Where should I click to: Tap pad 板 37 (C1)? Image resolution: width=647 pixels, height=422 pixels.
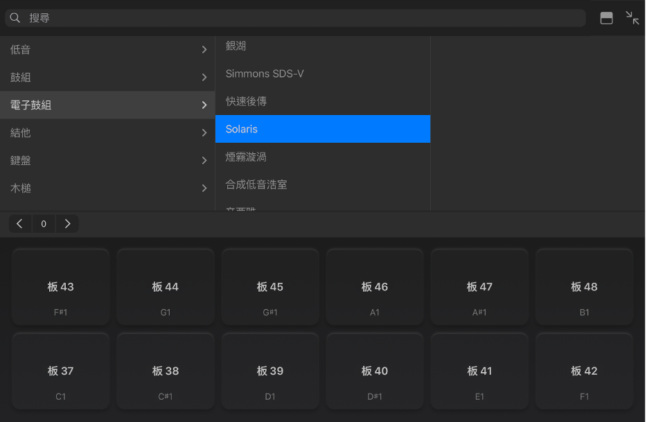[60, 371]
